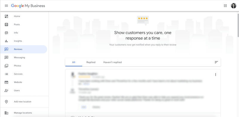Click the Manage locations link
This screenshot has width=239, height=117.
[x=23, y=113]
